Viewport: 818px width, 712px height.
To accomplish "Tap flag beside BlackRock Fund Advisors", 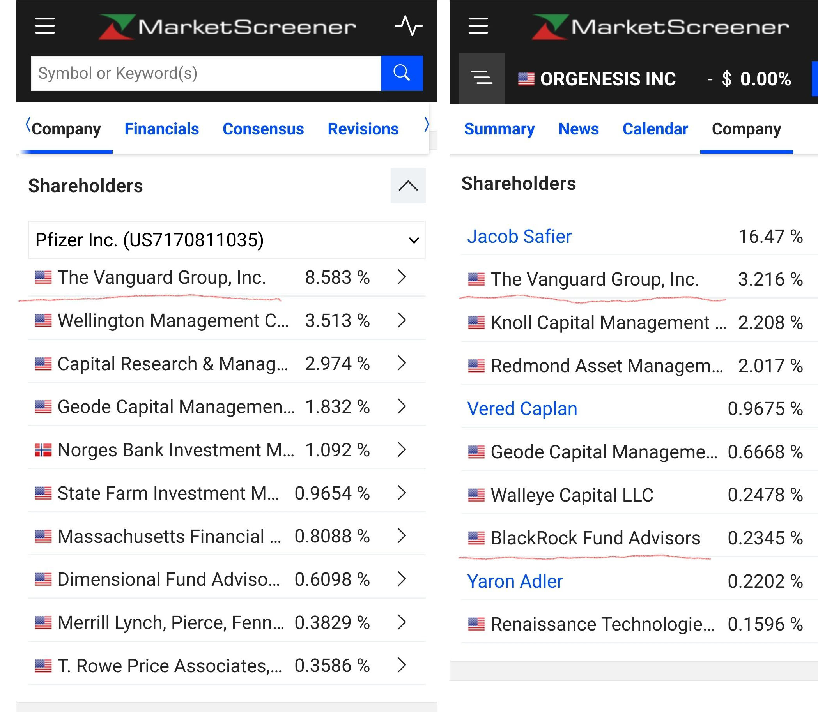I will (476, 538).
